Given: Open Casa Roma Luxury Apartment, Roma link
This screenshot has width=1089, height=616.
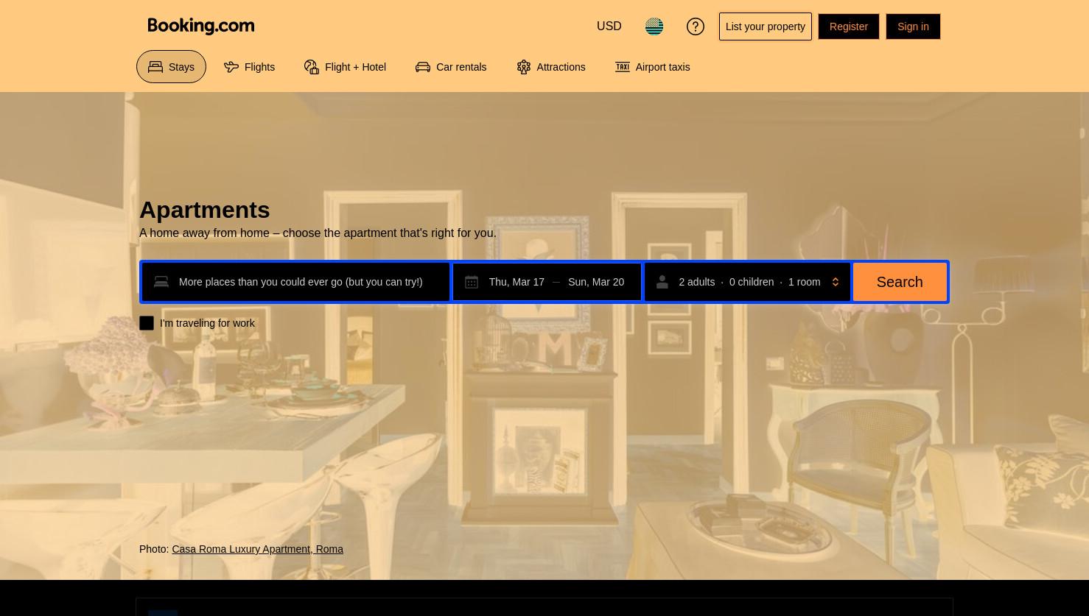Looking at the screenshot, I should pyautogui.click(x=257, y=549).
